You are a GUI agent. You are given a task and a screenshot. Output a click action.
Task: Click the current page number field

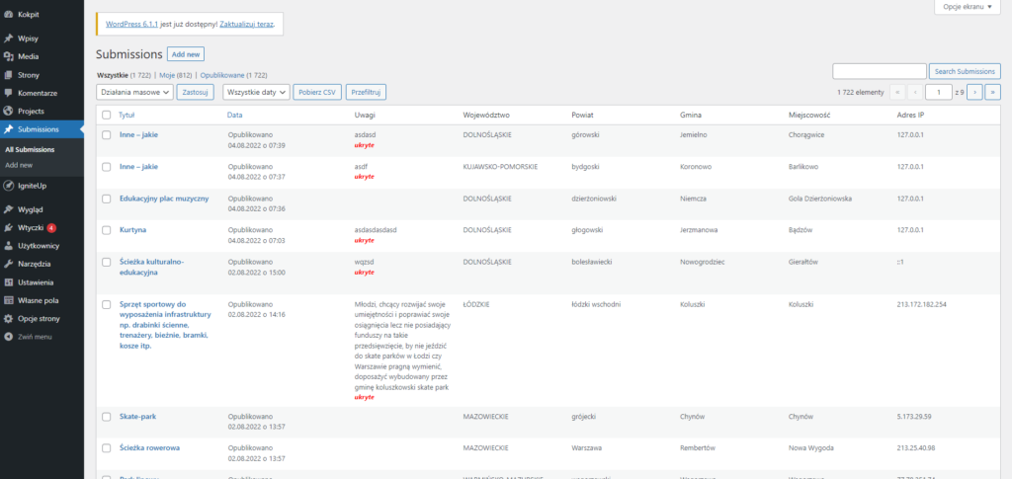[x=939, y=92]
